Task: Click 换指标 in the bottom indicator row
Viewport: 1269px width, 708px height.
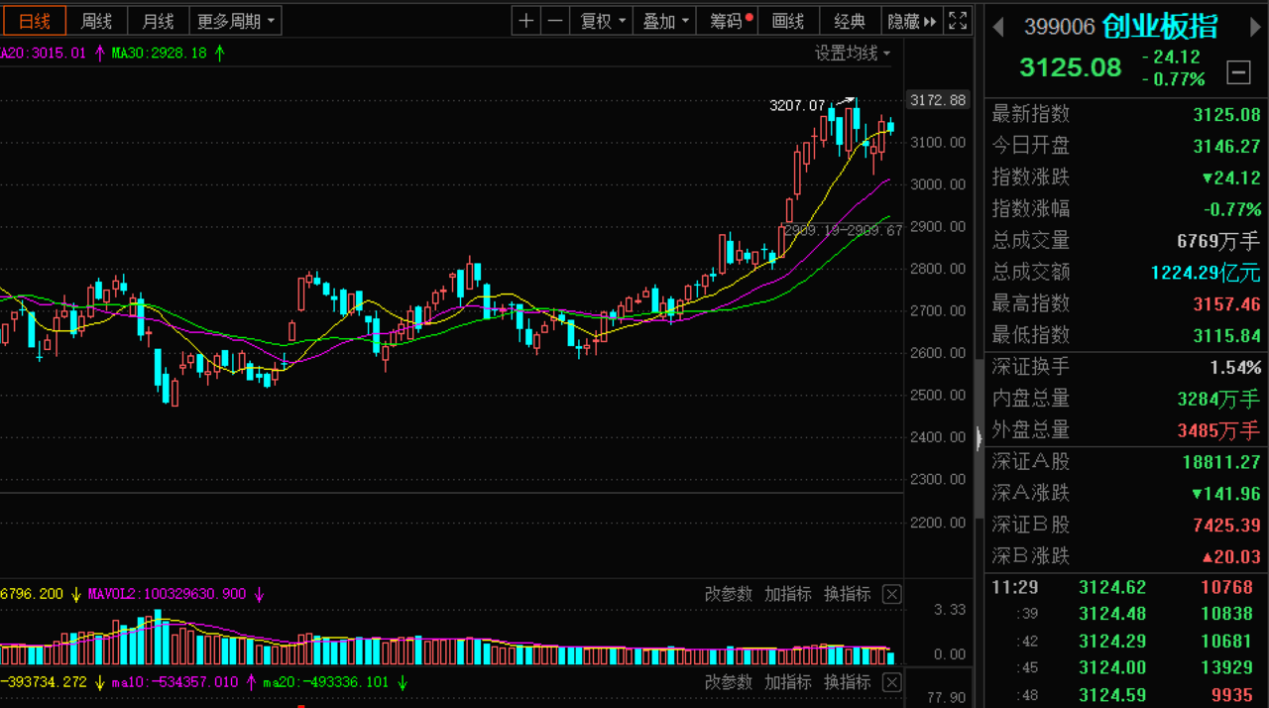Action: coord(848,682)
